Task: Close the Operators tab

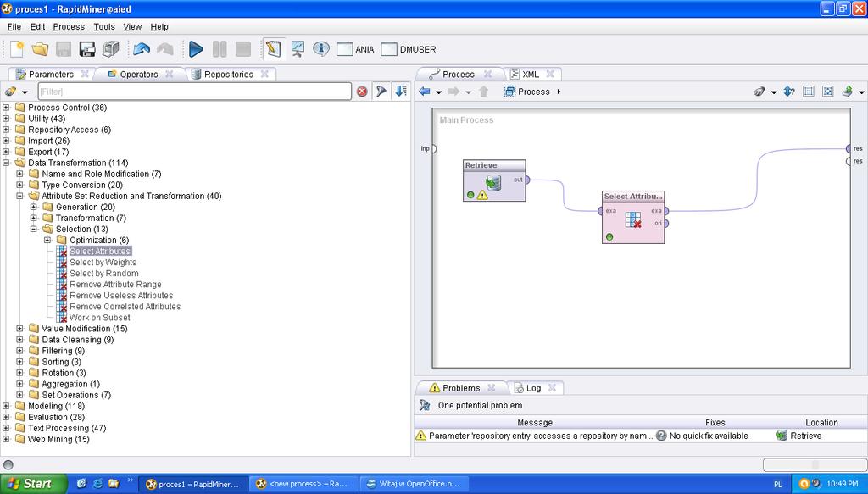Action: [169, 74]
